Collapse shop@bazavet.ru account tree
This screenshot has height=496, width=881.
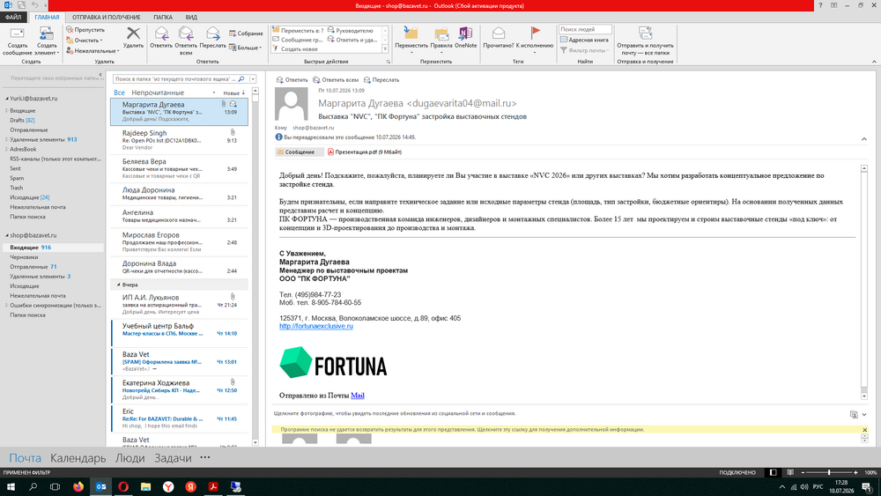pyautogui.click(x=7, y=235)
